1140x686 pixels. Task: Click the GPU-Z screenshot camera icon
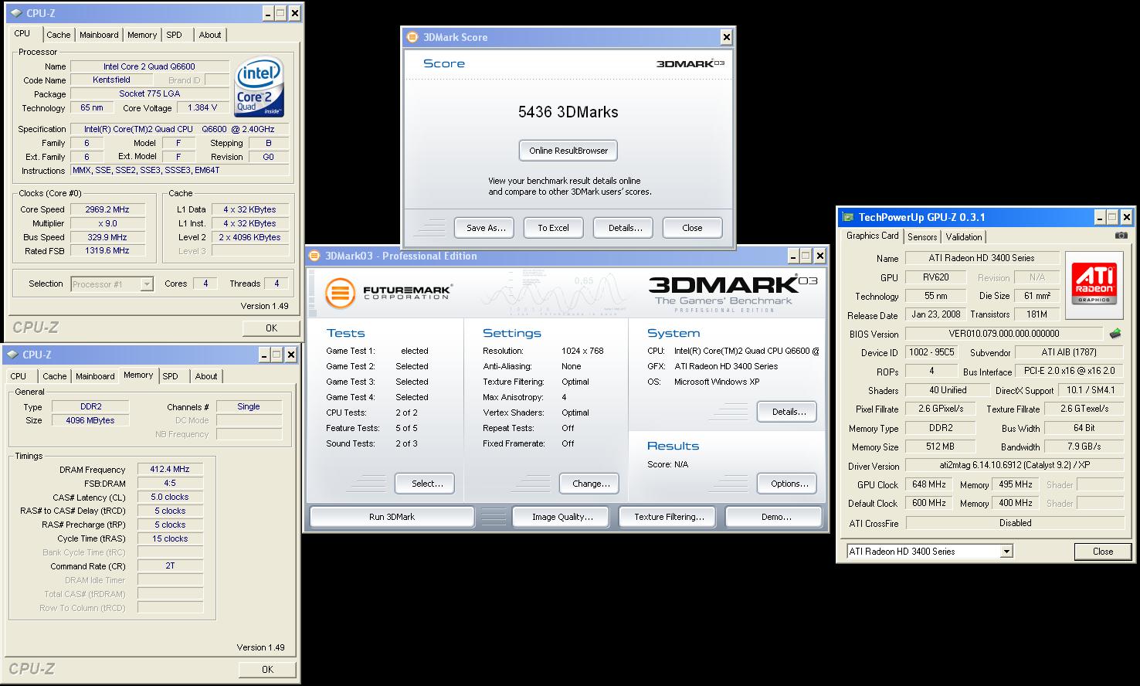1121,236
